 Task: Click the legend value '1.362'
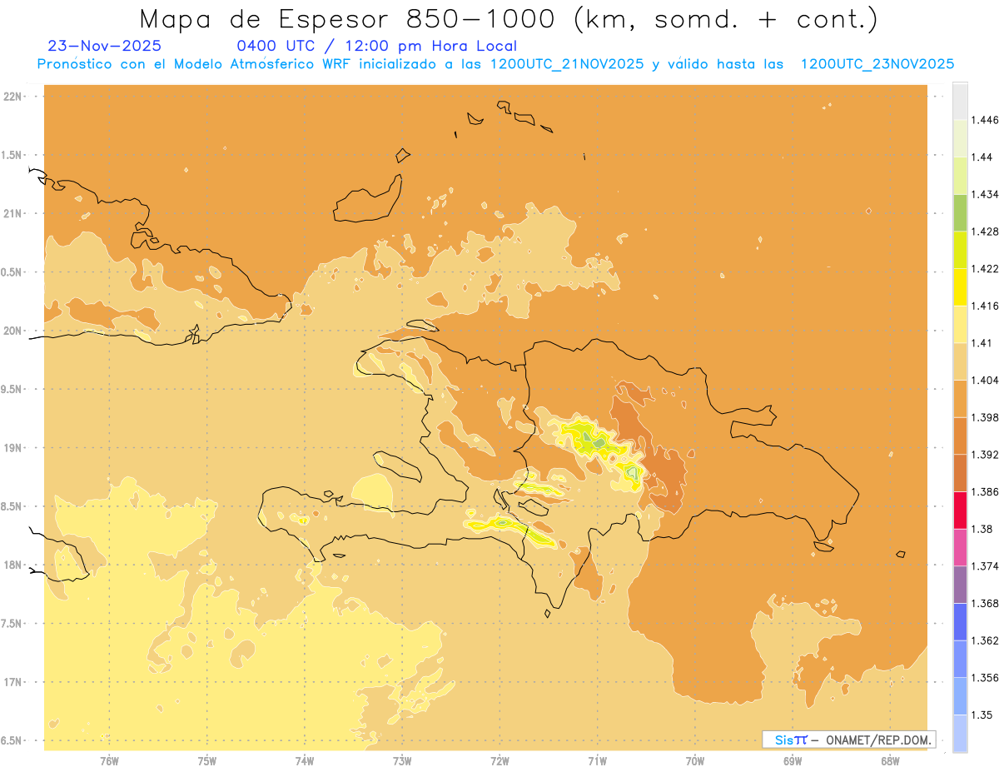(986, 640)
